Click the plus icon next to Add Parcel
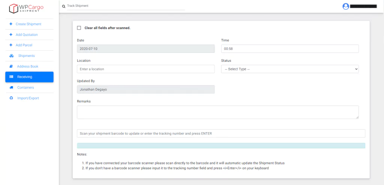The width and height of the screenshot is (384, 185). pos(11,45)
